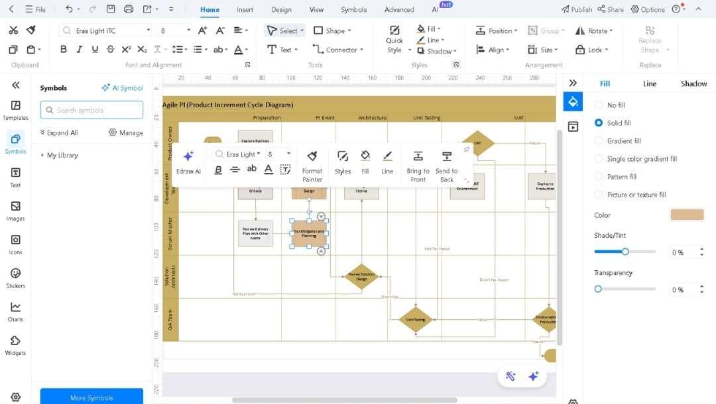Switch to the Insert ribbon tab
Viewport: 716px width, 404px height.
[x=245, y=10]
